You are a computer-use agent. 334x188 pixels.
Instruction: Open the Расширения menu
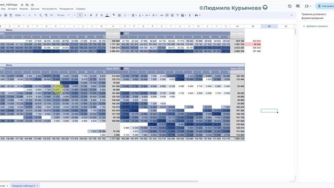click(66, 9)
